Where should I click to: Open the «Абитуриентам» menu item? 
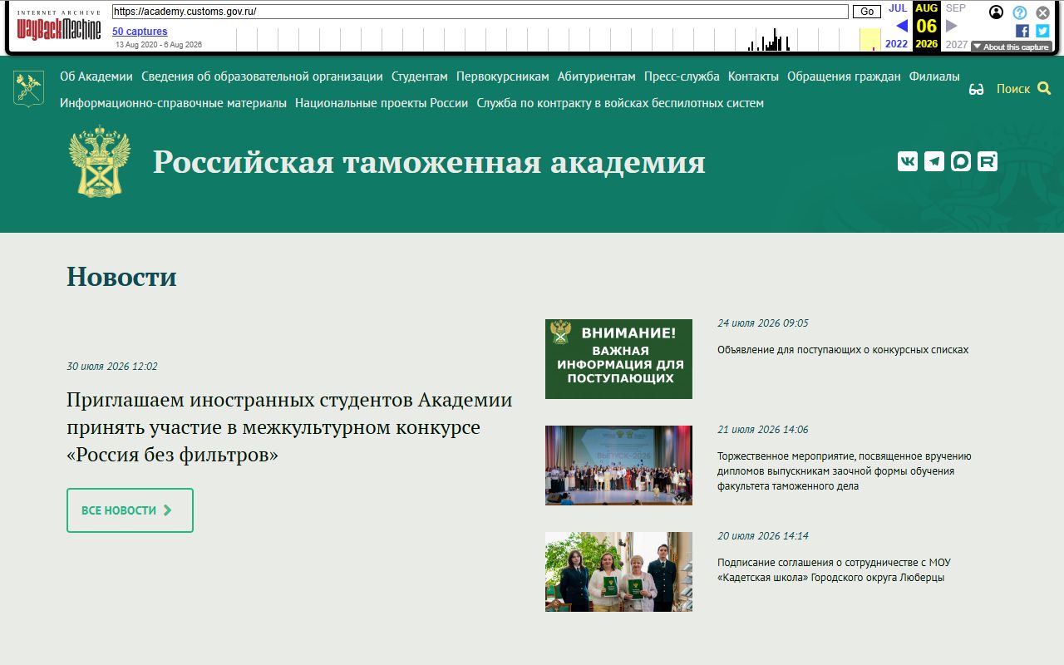coord(597,76)
